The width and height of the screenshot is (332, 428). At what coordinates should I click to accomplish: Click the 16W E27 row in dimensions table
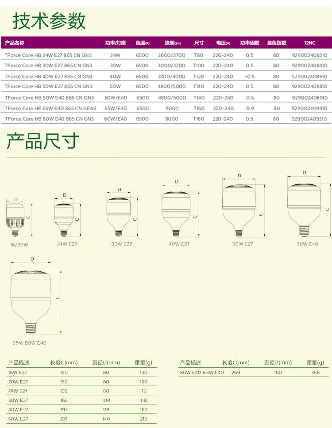pos(18,373)
